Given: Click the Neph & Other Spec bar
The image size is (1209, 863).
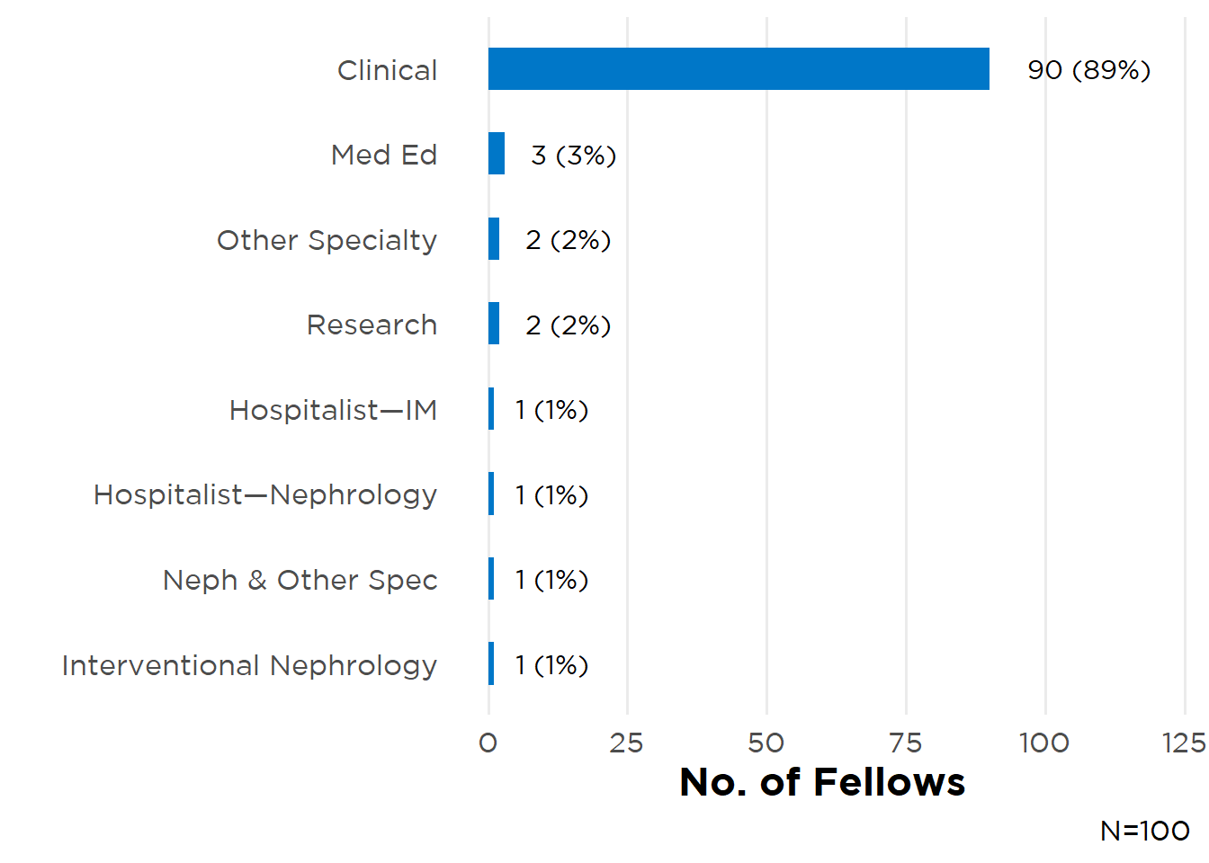Looking at the screenshot, I should point(491,579).
